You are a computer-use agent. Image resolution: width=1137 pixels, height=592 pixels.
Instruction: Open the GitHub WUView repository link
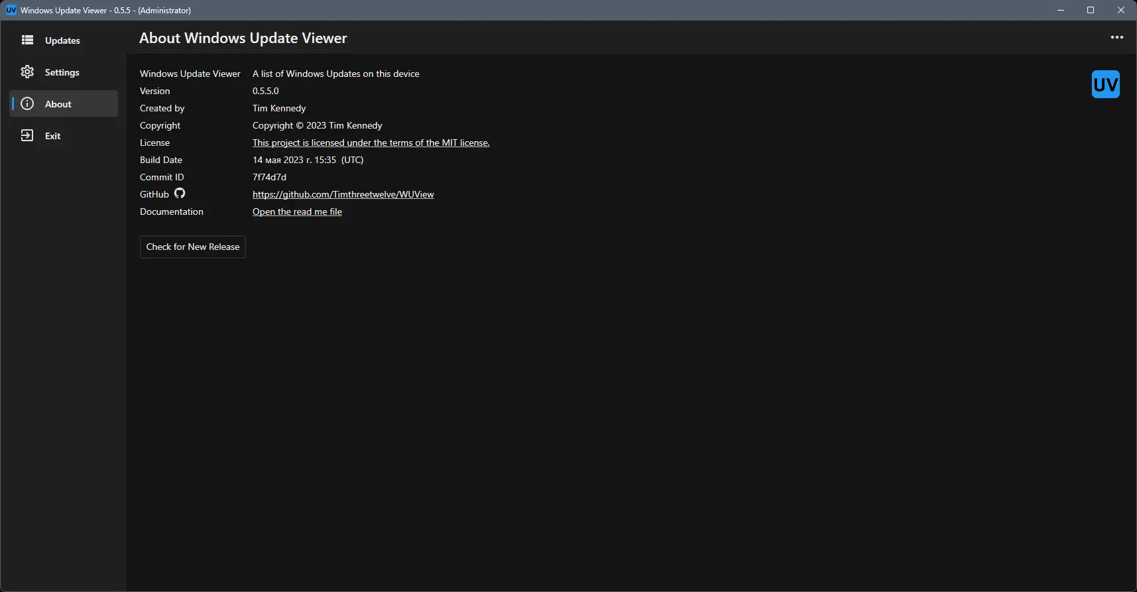click(x=343, y=194)
